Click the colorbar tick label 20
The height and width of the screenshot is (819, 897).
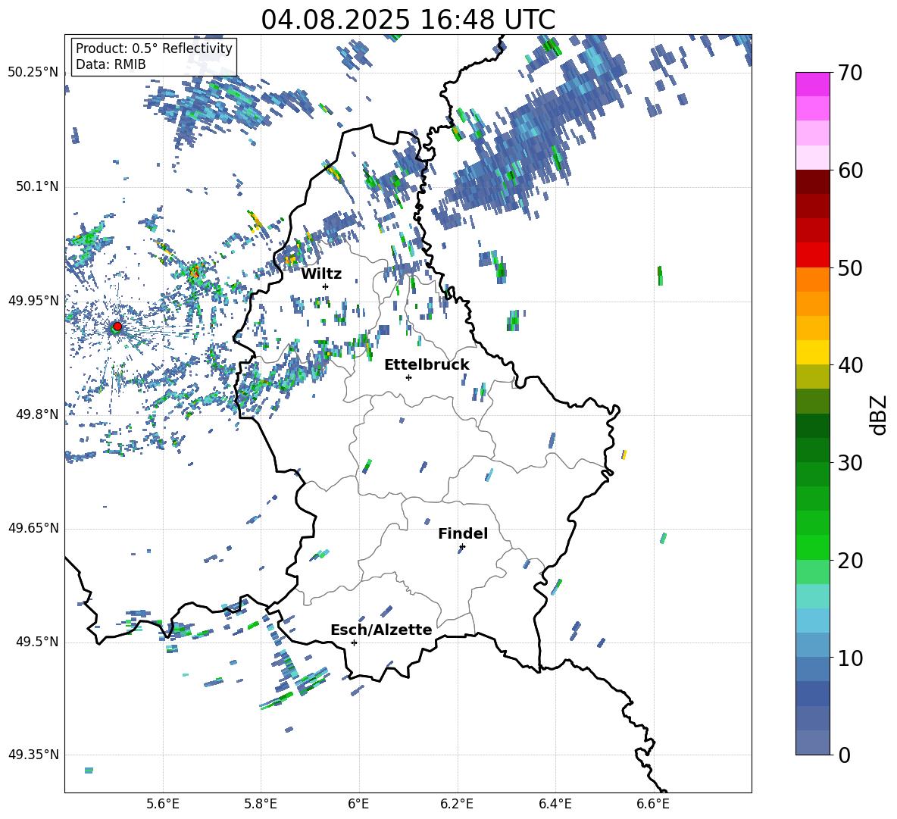point(851,561)
